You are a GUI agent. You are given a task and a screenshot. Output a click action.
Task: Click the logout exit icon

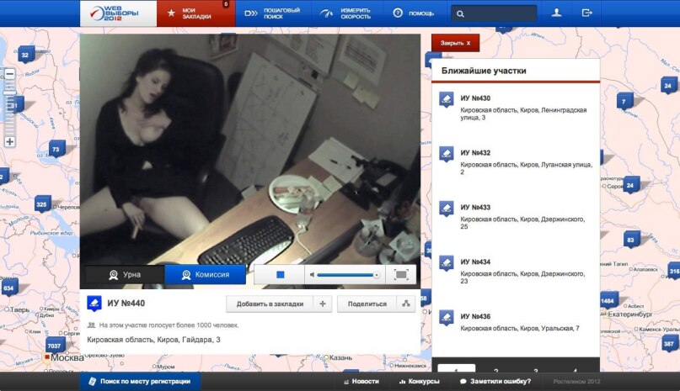pyautogui.click(x=586, y=13)
